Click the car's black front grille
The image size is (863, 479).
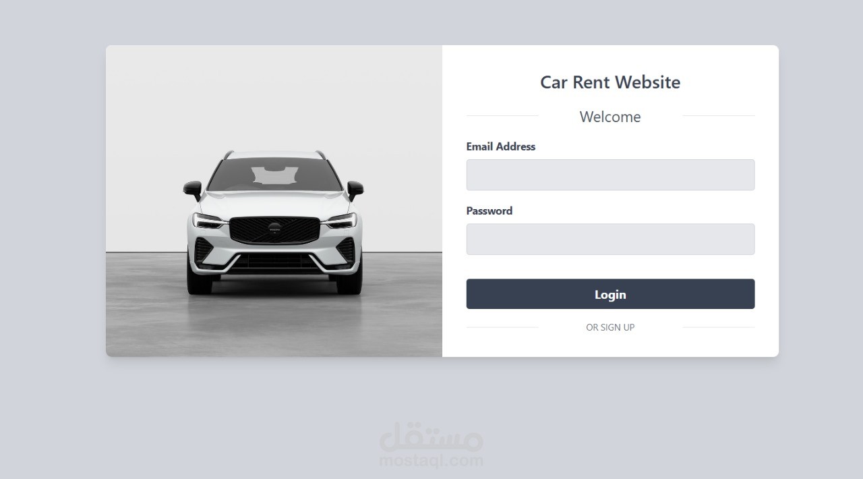[274, 230]
